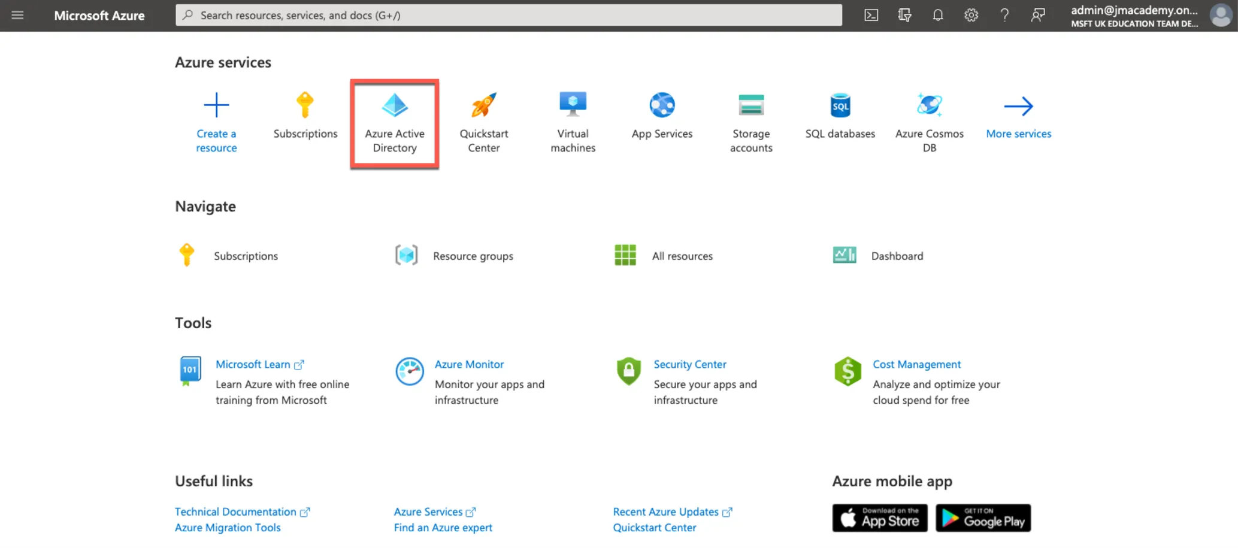Click the admin@jmacademy account name
The width and height of the screenshot is (1238, 548).
1134,10
